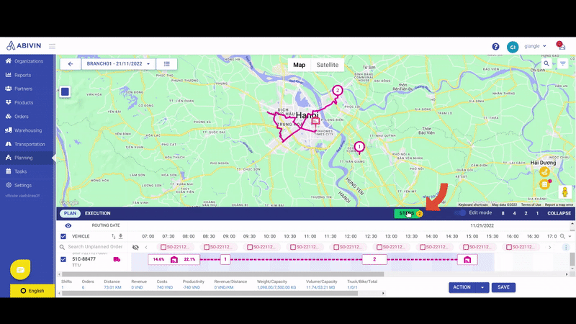This screenshot has height=324, width=576.
Task: Open the English language selector
Action: click(32, 291)
